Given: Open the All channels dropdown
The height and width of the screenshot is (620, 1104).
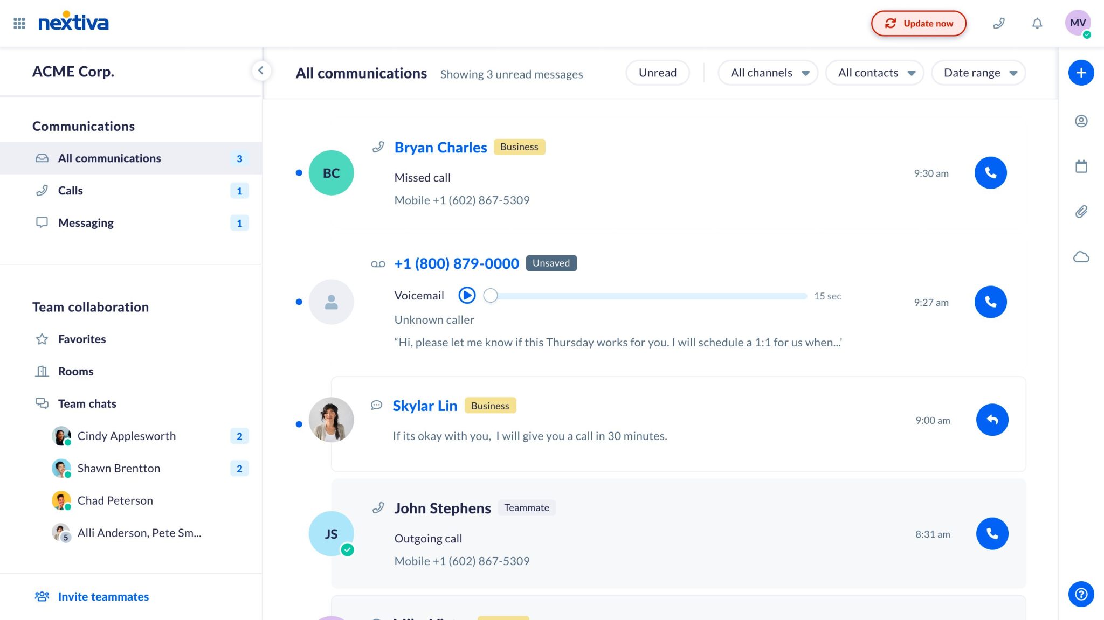Looking at the screenshot, I should (x=767, y=72).
